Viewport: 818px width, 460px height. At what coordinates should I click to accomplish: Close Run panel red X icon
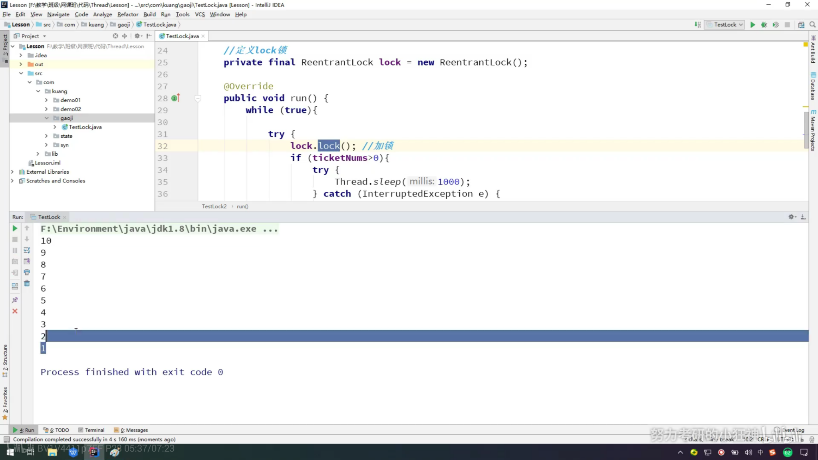point(15,311)
